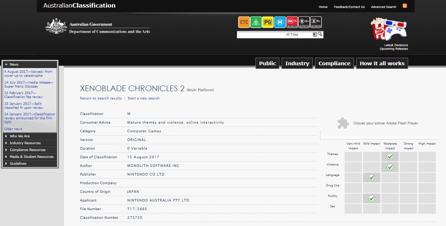446x226 pixels.
Task: Open the RSS feed icon
Action: tap(405, 6)
